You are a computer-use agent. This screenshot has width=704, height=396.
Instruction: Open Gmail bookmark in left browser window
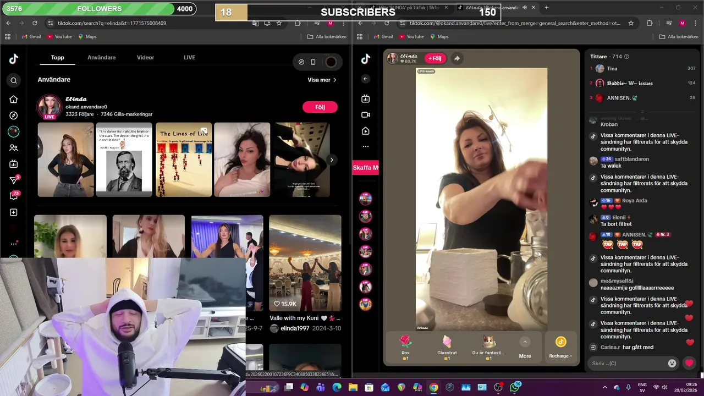(x=31, y=37)
